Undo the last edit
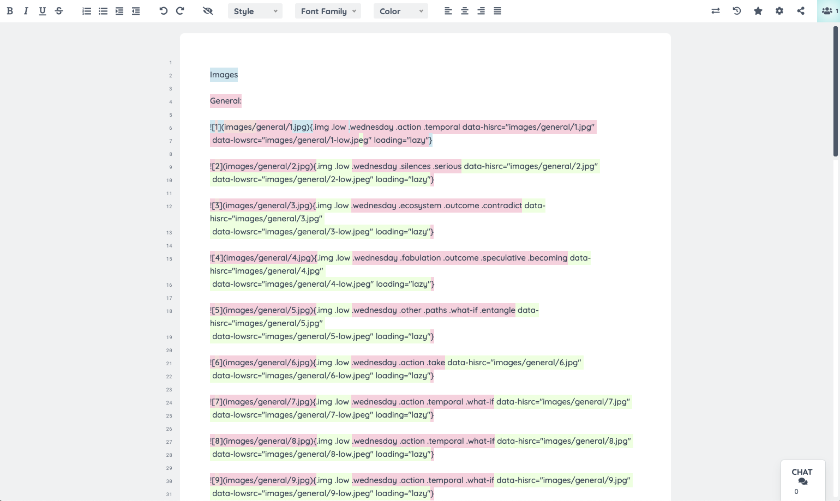This screenshot has height=501, width=840. point(163,11)
